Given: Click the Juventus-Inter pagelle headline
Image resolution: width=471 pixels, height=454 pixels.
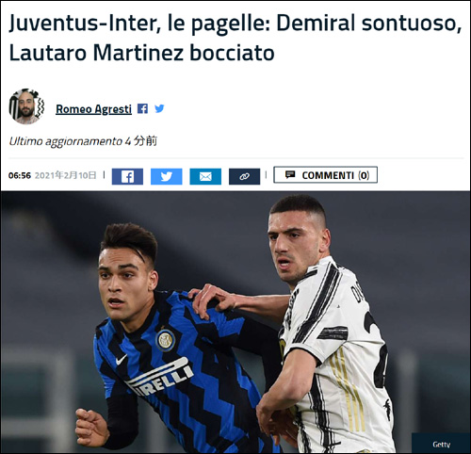Looking at the screenshot, I should (235, 38).
